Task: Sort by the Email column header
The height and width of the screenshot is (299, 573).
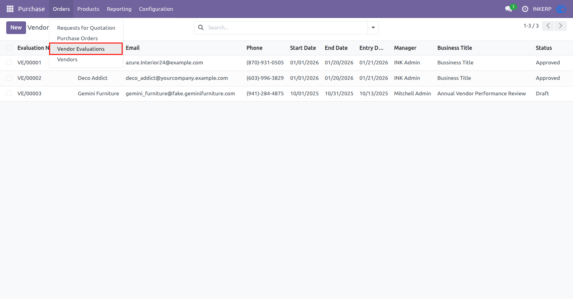Action: [x=133, y=48]
